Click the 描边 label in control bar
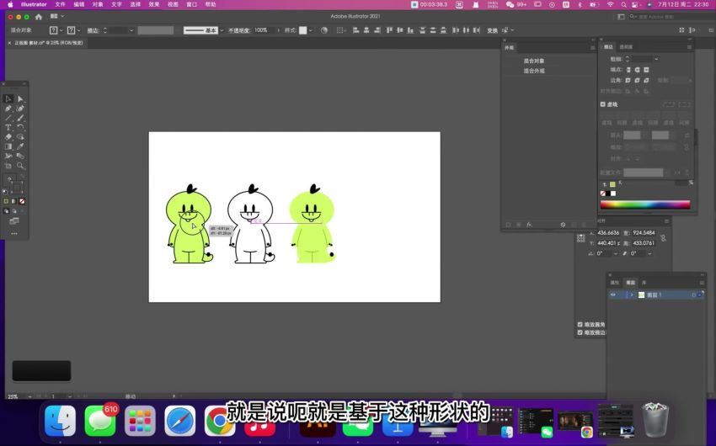The image size is (716, 446). 94,30
